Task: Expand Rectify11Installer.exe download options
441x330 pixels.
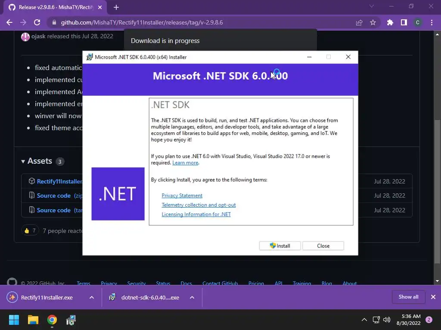Action: click(92, 297)
